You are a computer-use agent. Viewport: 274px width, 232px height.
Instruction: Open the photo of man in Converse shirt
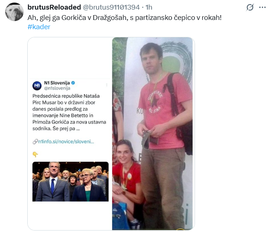[x=153, y=134]
